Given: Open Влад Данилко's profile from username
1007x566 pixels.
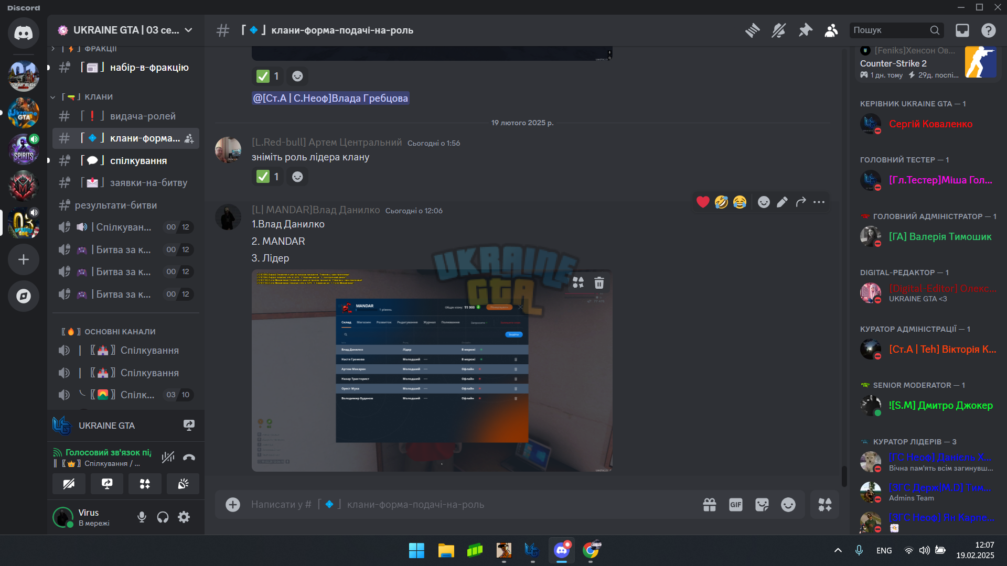Looking at the screenshot, I should pos(316,210).
